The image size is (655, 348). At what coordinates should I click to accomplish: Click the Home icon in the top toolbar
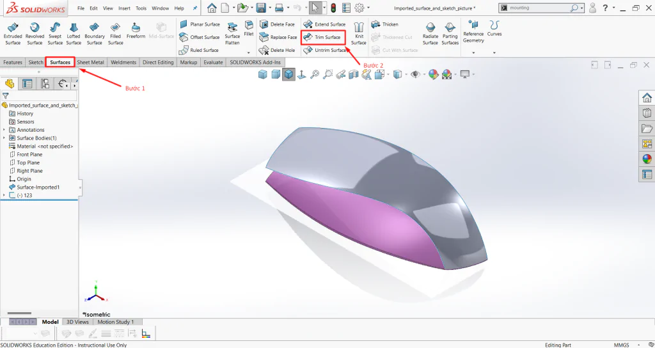212,8
